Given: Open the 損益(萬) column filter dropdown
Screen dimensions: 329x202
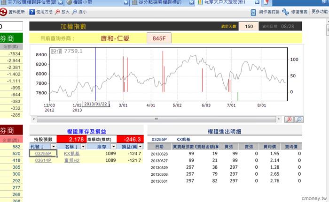Looking at the screenshot, I should pyautogui.click(x=141, y=147).
